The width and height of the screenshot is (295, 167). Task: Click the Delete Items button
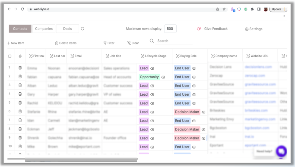point(66,43)
